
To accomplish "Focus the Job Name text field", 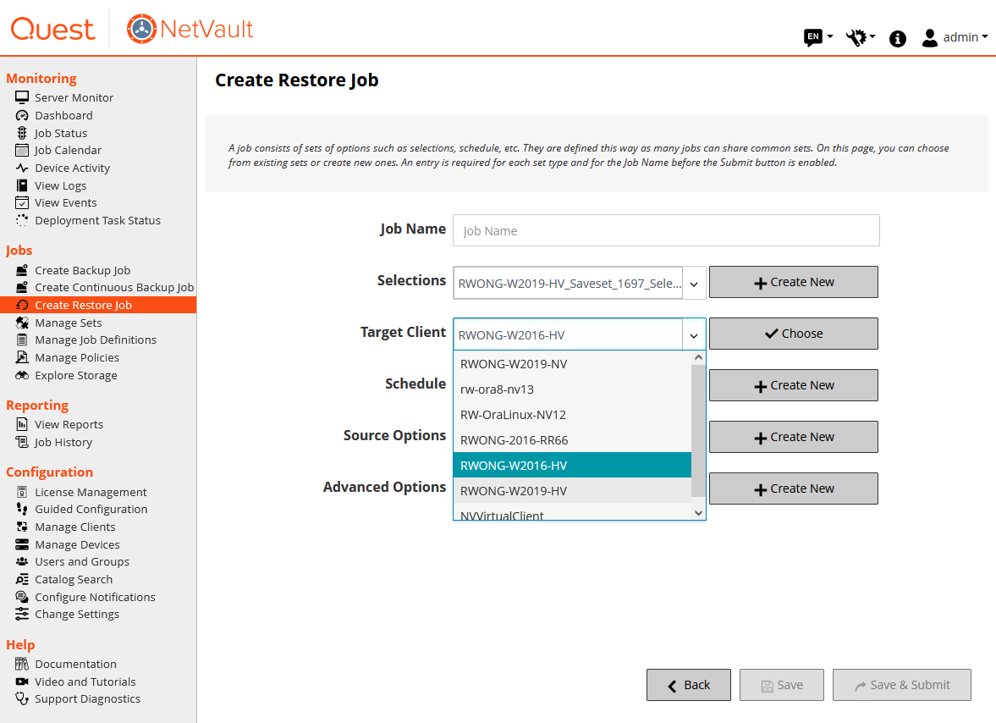I will click(666, 230).
